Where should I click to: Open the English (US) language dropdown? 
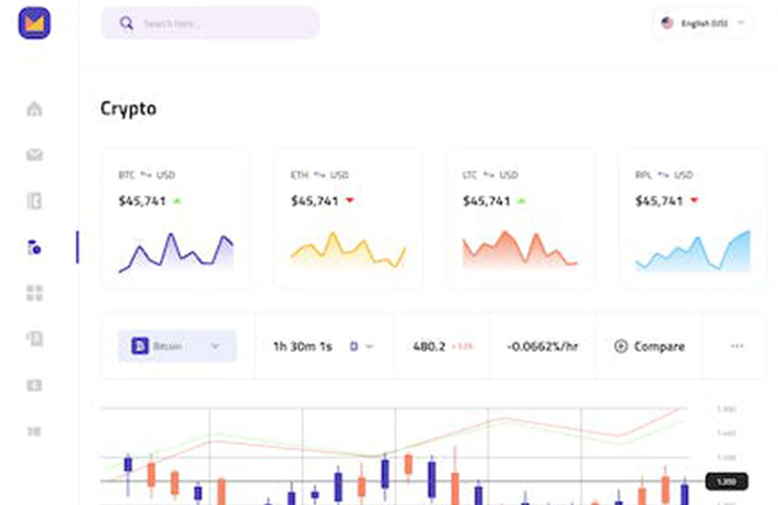point(741,23)
